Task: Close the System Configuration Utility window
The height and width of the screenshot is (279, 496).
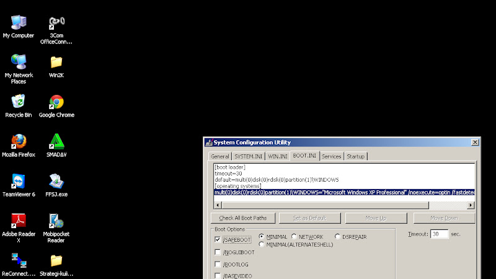Action: 475,143
